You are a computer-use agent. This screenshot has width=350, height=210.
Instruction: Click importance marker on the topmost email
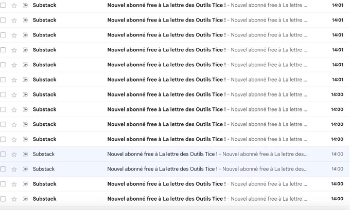coord(25,5)
